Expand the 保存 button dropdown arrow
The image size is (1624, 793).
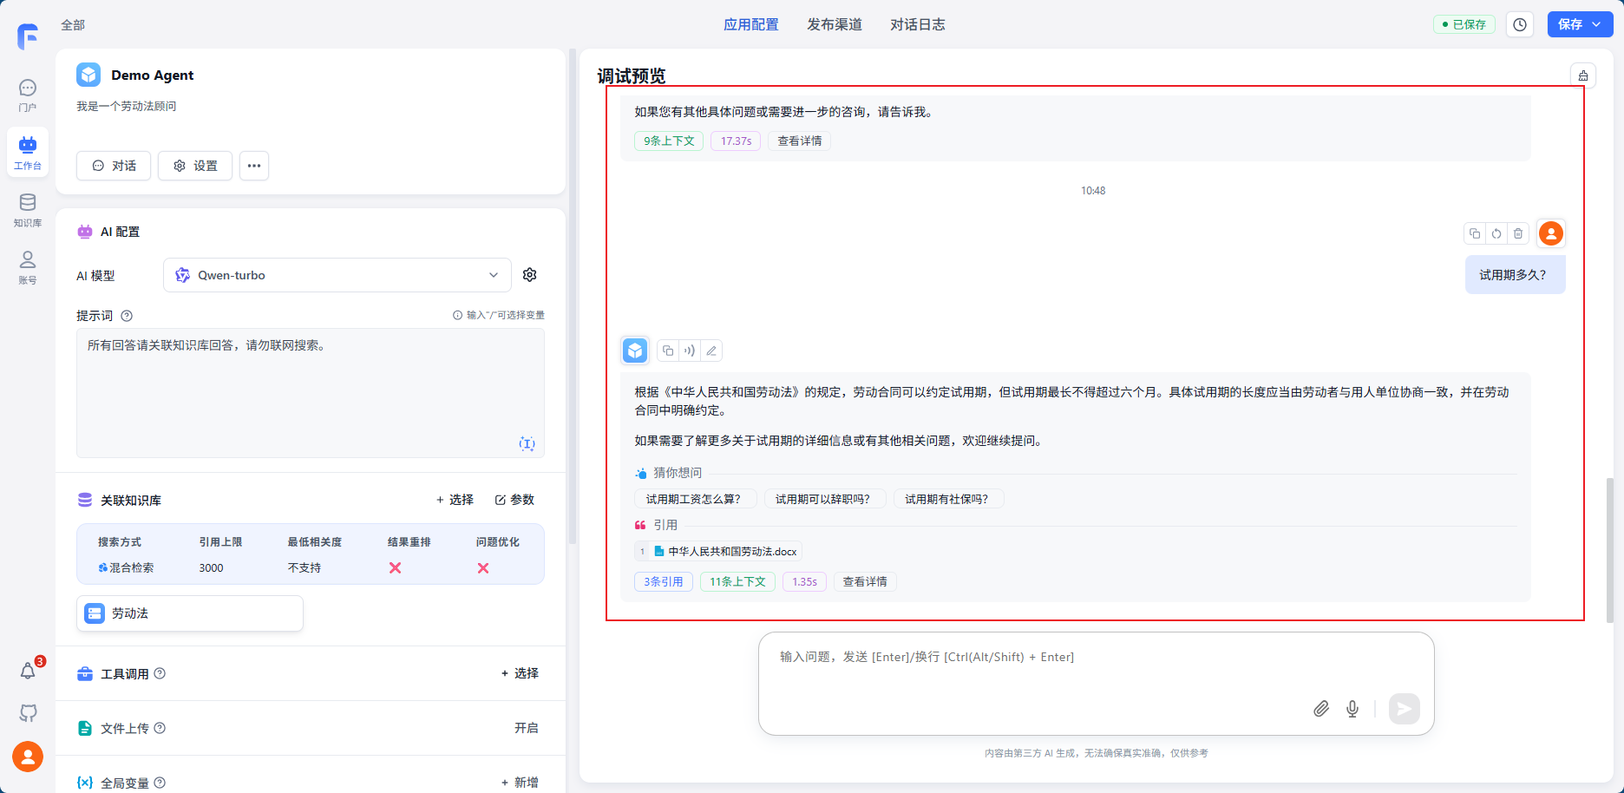click(x=1597, y=24)
